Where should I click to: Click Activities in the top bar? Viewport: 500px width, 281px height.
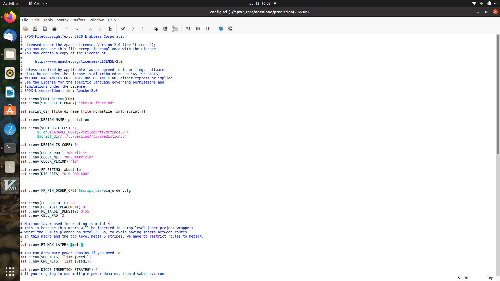(x=11, y=3)
